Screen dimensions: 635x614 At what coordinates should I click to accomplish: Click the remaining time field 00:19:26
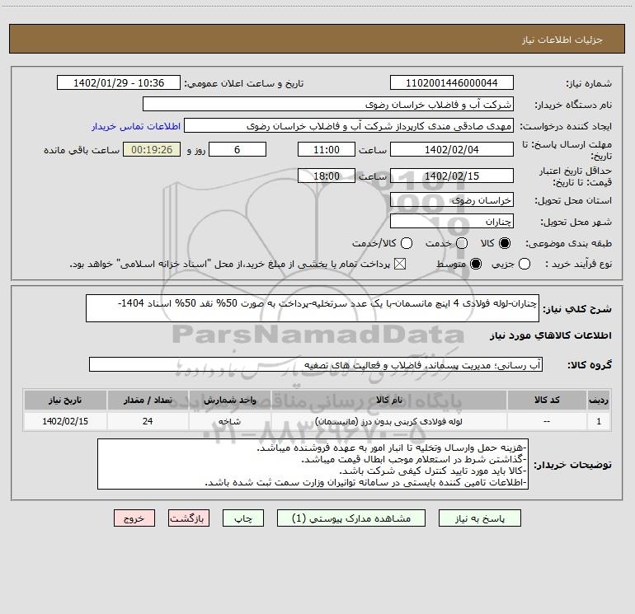coord(152,149)
